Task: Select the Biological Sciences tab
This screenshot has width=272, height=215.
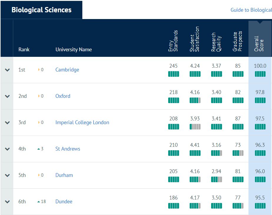Action: (x=41, y=10)
